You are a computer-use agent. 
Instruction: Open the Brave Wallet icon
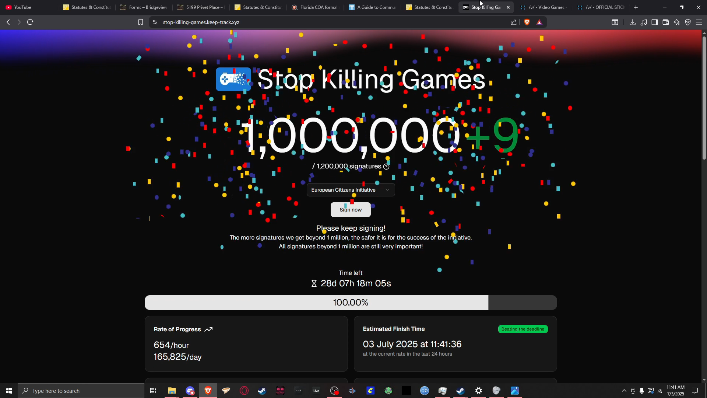tap(665, 22)
